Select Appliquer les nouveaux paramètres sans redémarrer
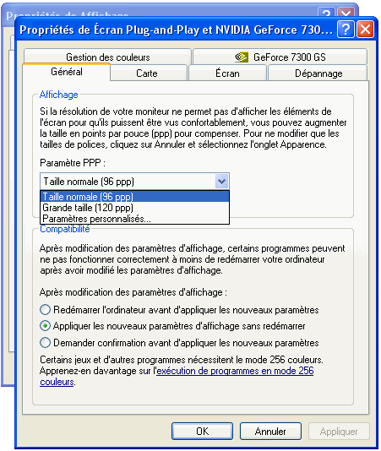 coord(45,326)
